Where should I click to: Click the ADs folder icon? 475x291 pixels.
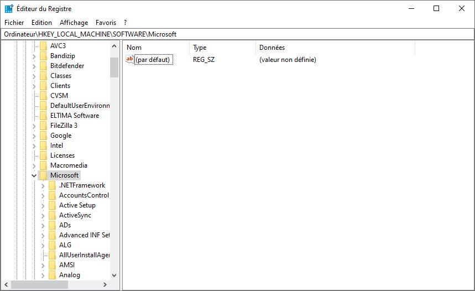click(x=52, y=225)
